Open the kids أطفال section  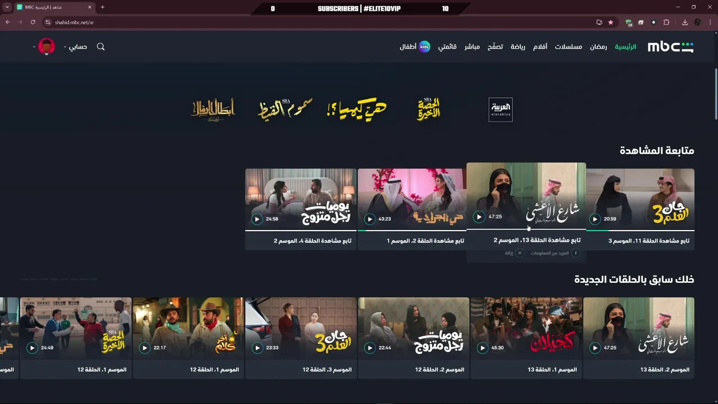pos(415,47)
